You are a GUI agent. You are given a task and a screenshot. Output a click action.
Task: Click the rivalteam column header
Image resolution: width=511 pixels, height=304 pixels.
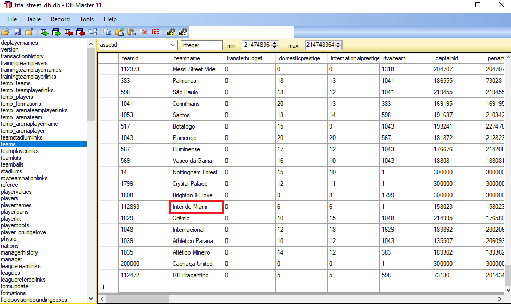406,58
